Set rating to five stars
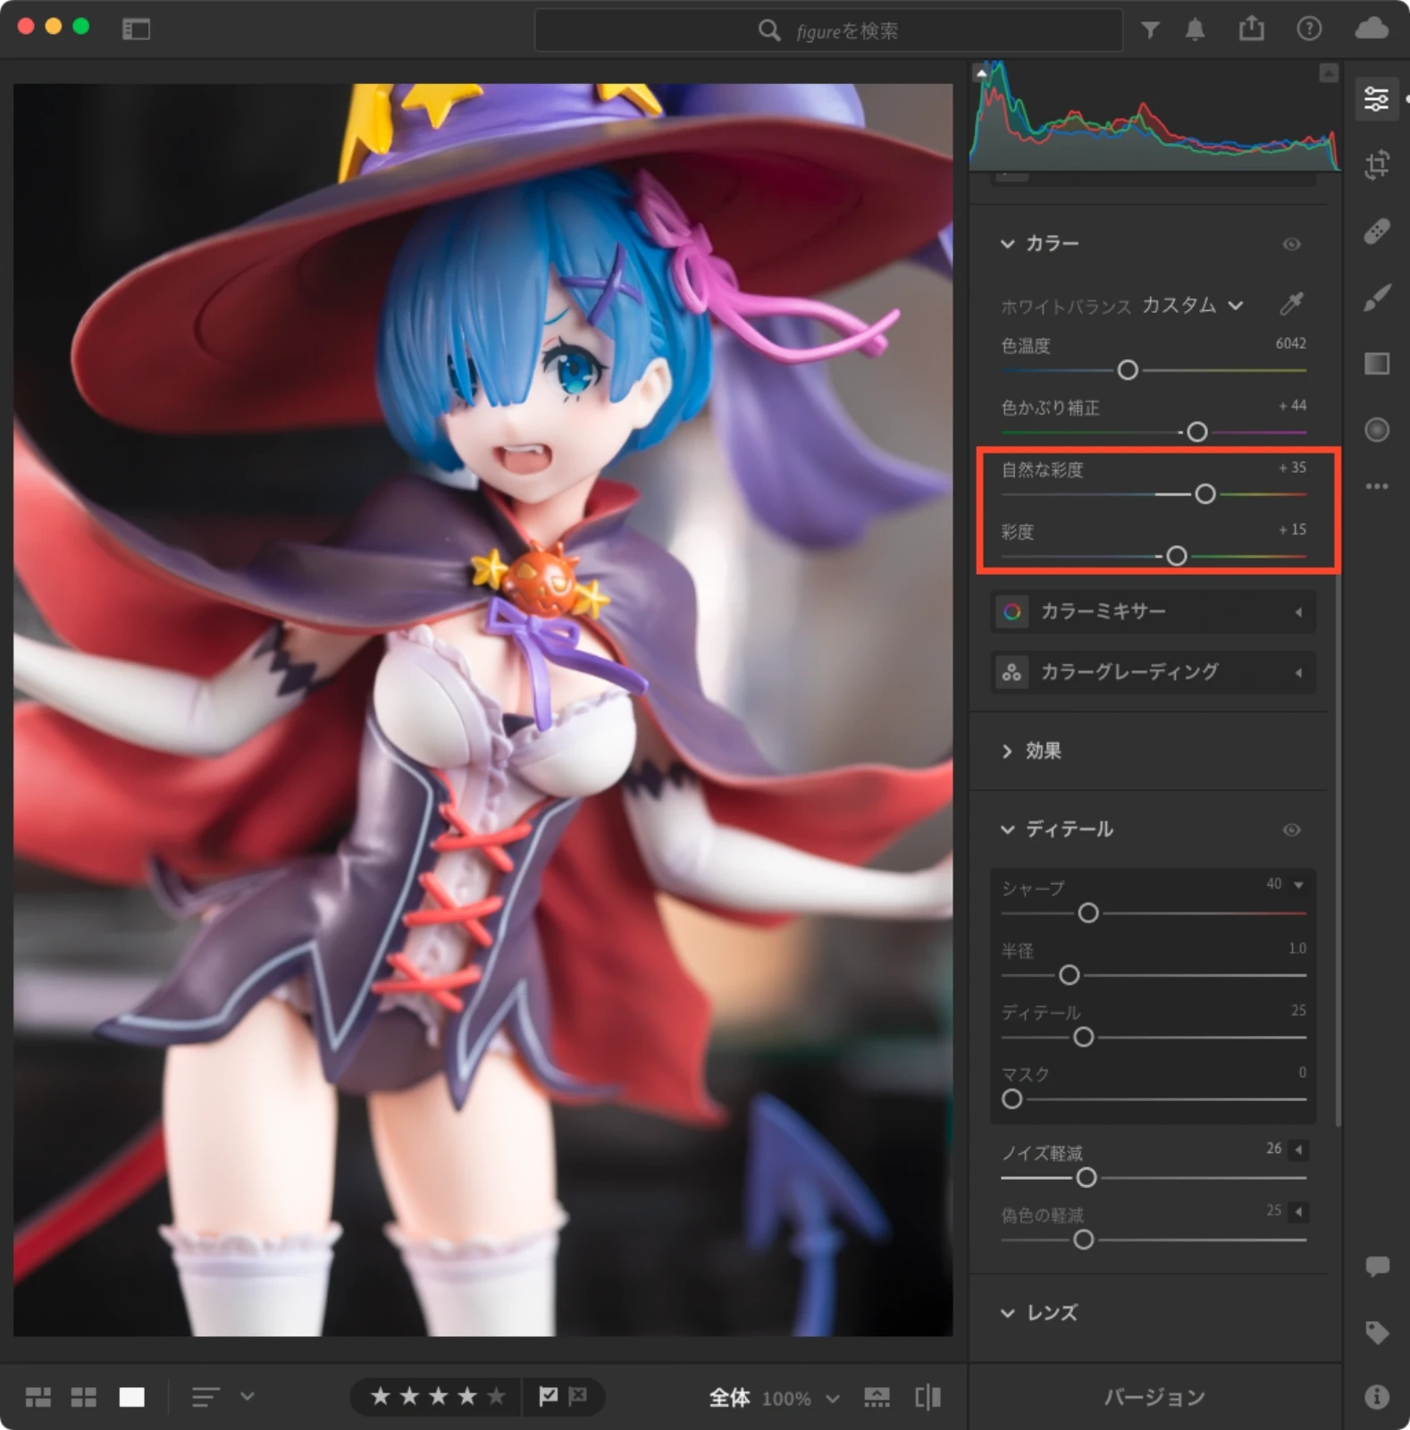Screen dimensions: 1410x1430 pyautogui.click(x=496, y=1396)
